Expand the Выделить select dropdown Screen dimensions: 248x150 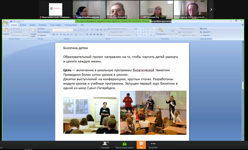click(206, 35)
